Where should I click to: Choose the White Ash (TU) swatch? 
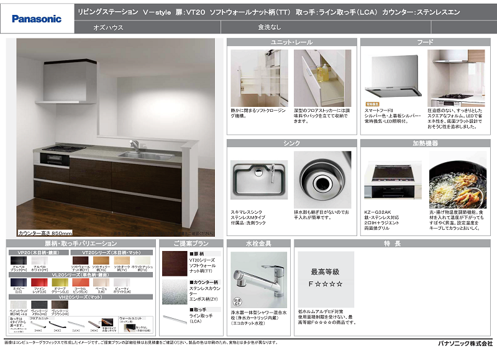point(142,261)
